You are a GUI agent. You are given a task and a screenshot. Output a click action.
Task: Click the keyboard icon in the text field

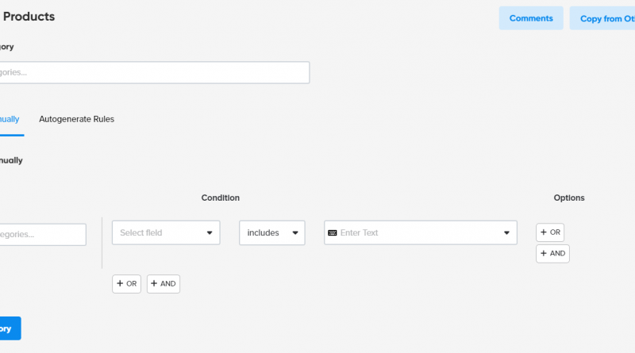[332, 233]
